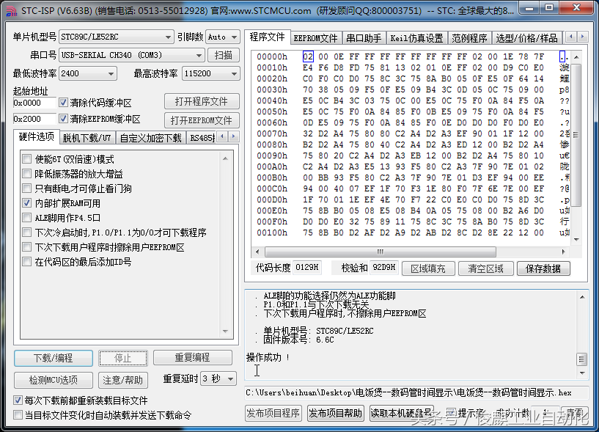Select RS485 tab
Image resolution: width=599 pixels, height=432 pixels.
[x=202, y=138]
